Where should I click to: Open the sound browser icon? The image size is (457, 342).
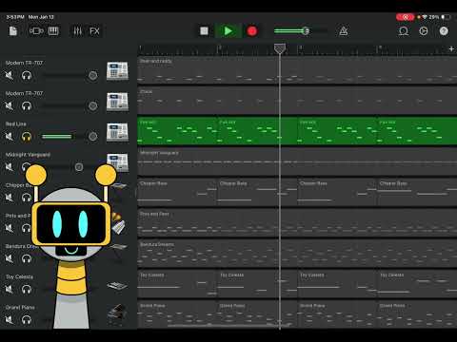36,31
